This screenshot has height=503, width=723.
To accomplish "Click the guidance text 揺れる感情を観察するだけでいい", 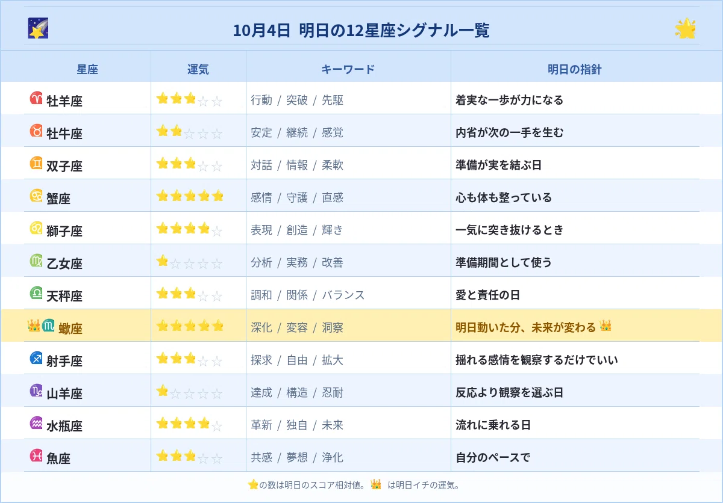I will [x=537, y=360].
